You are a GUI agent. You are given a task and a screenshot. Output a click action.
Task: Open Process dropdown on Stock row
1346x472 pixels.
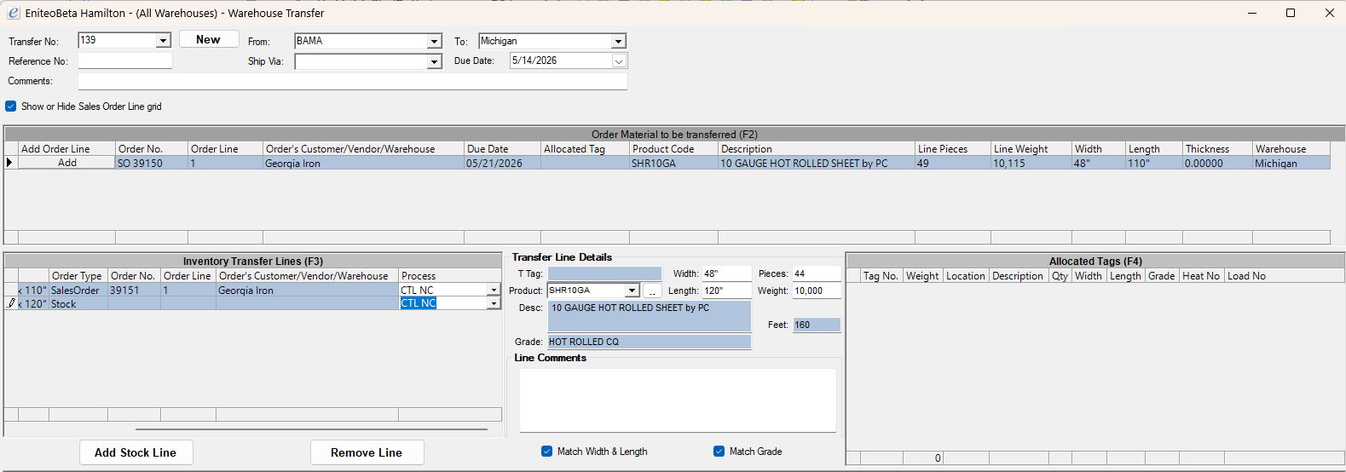coord(494,303)
